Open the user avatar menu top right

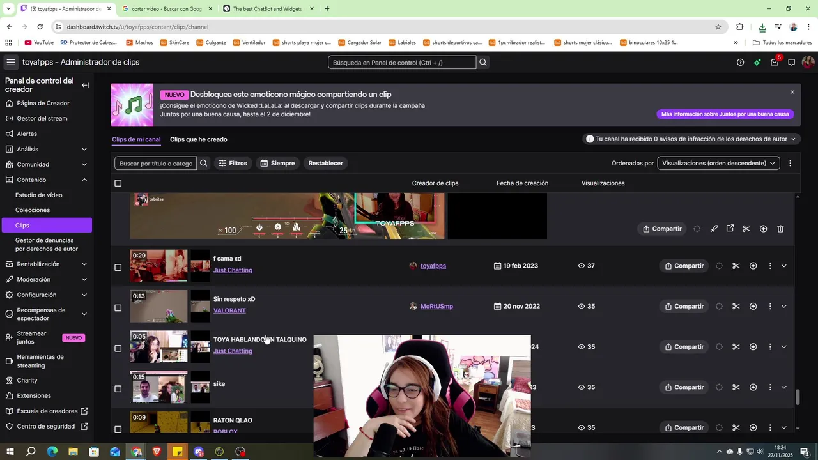808,62
